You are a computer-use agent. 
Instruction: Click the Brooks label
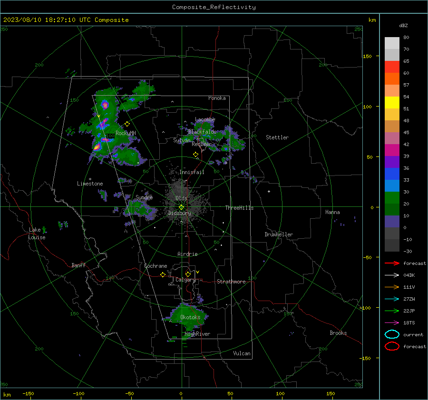(x=338, y=333)
